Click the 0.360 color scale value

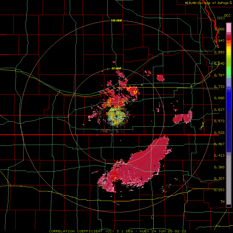[219, 167]
